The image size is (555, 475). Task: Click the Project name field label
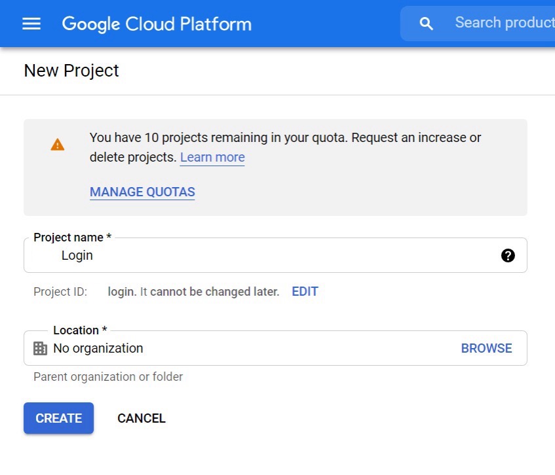(x=73, y=237)
